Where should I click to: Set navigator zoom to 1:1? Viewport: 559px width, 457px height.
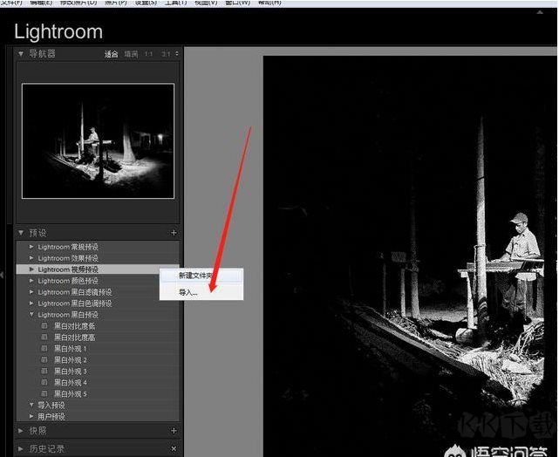point(148,54)
